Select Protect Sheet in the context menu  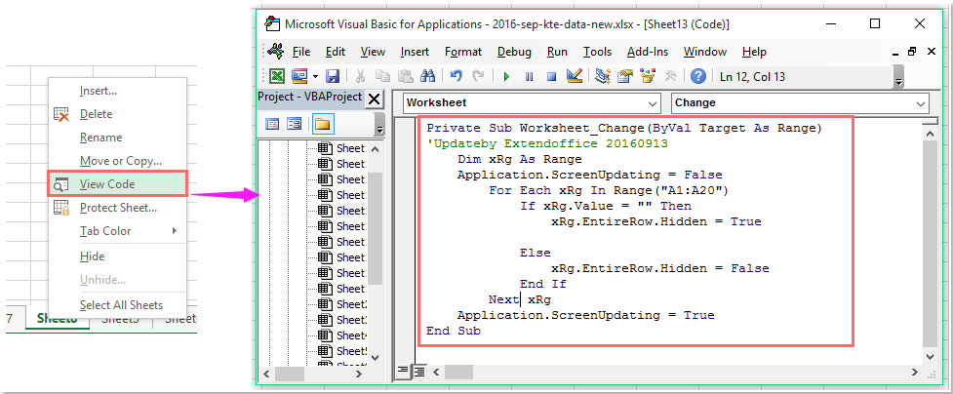coord(118,207)
